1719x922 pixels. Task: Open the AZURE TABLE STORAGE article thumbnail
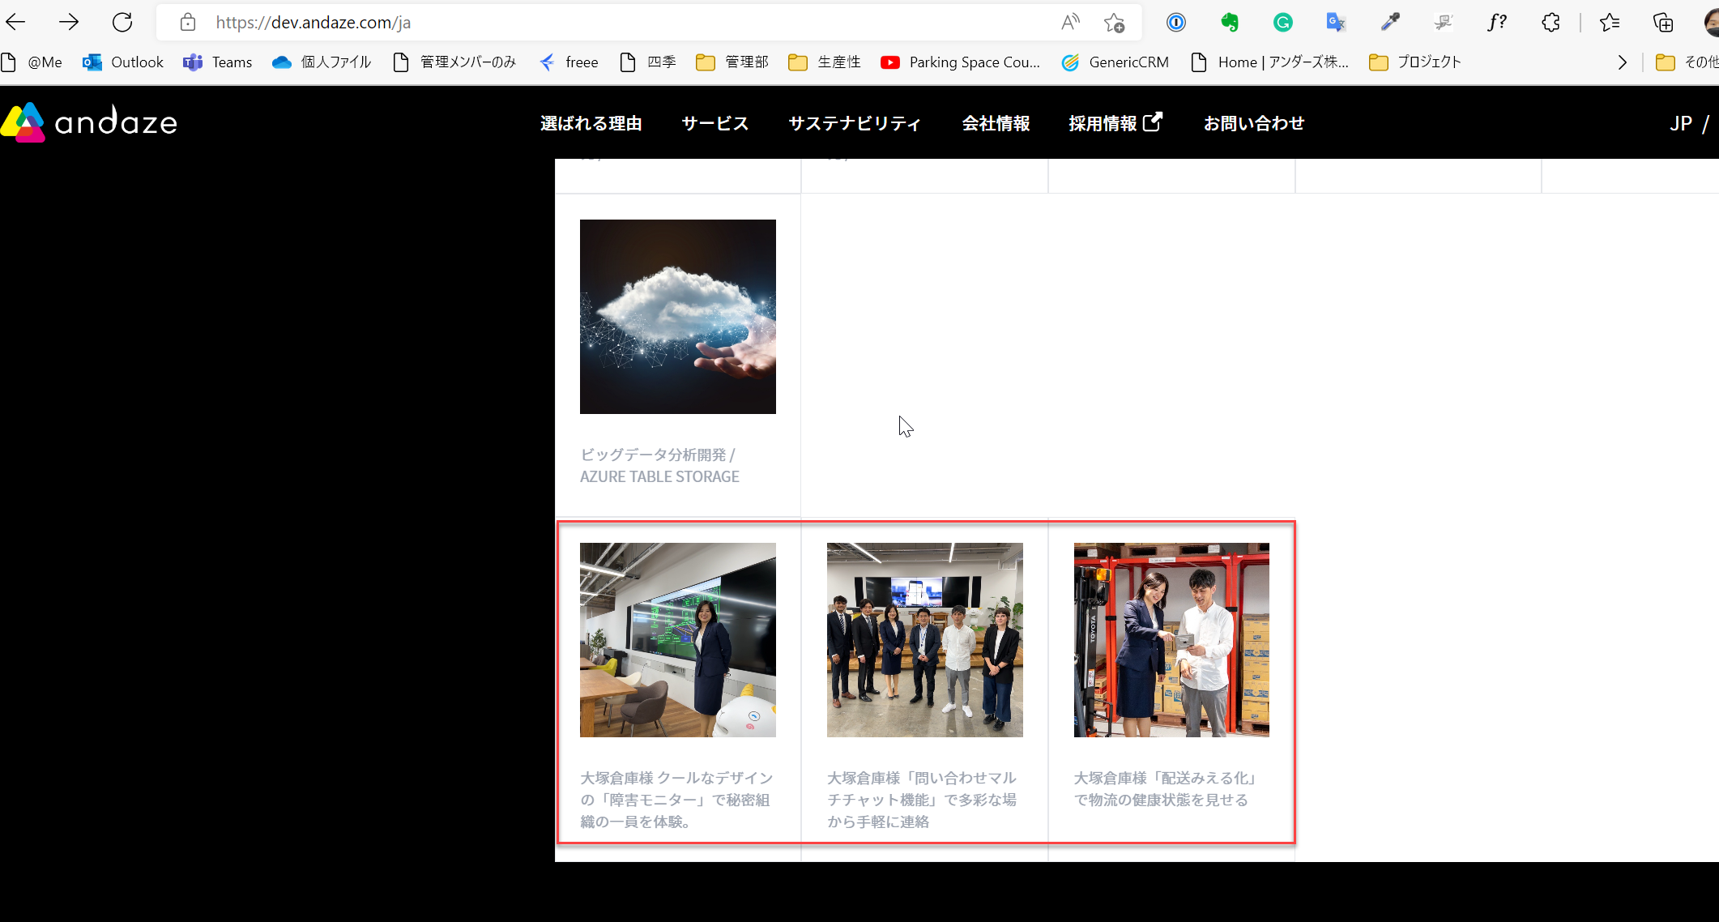677,317
